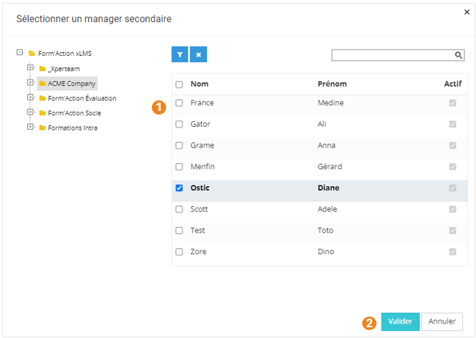The height and width of the screenshot is (338, 476).
Task: Uncheck the Ostic Diane checkbox
Action: click(179, 188)
